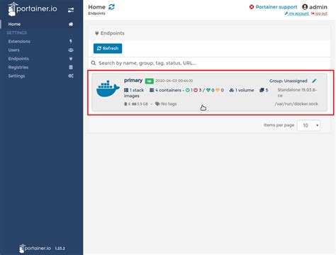The image size is (336, 255).
Task: Click the blue Refresh button
Action: coord(108,48)
